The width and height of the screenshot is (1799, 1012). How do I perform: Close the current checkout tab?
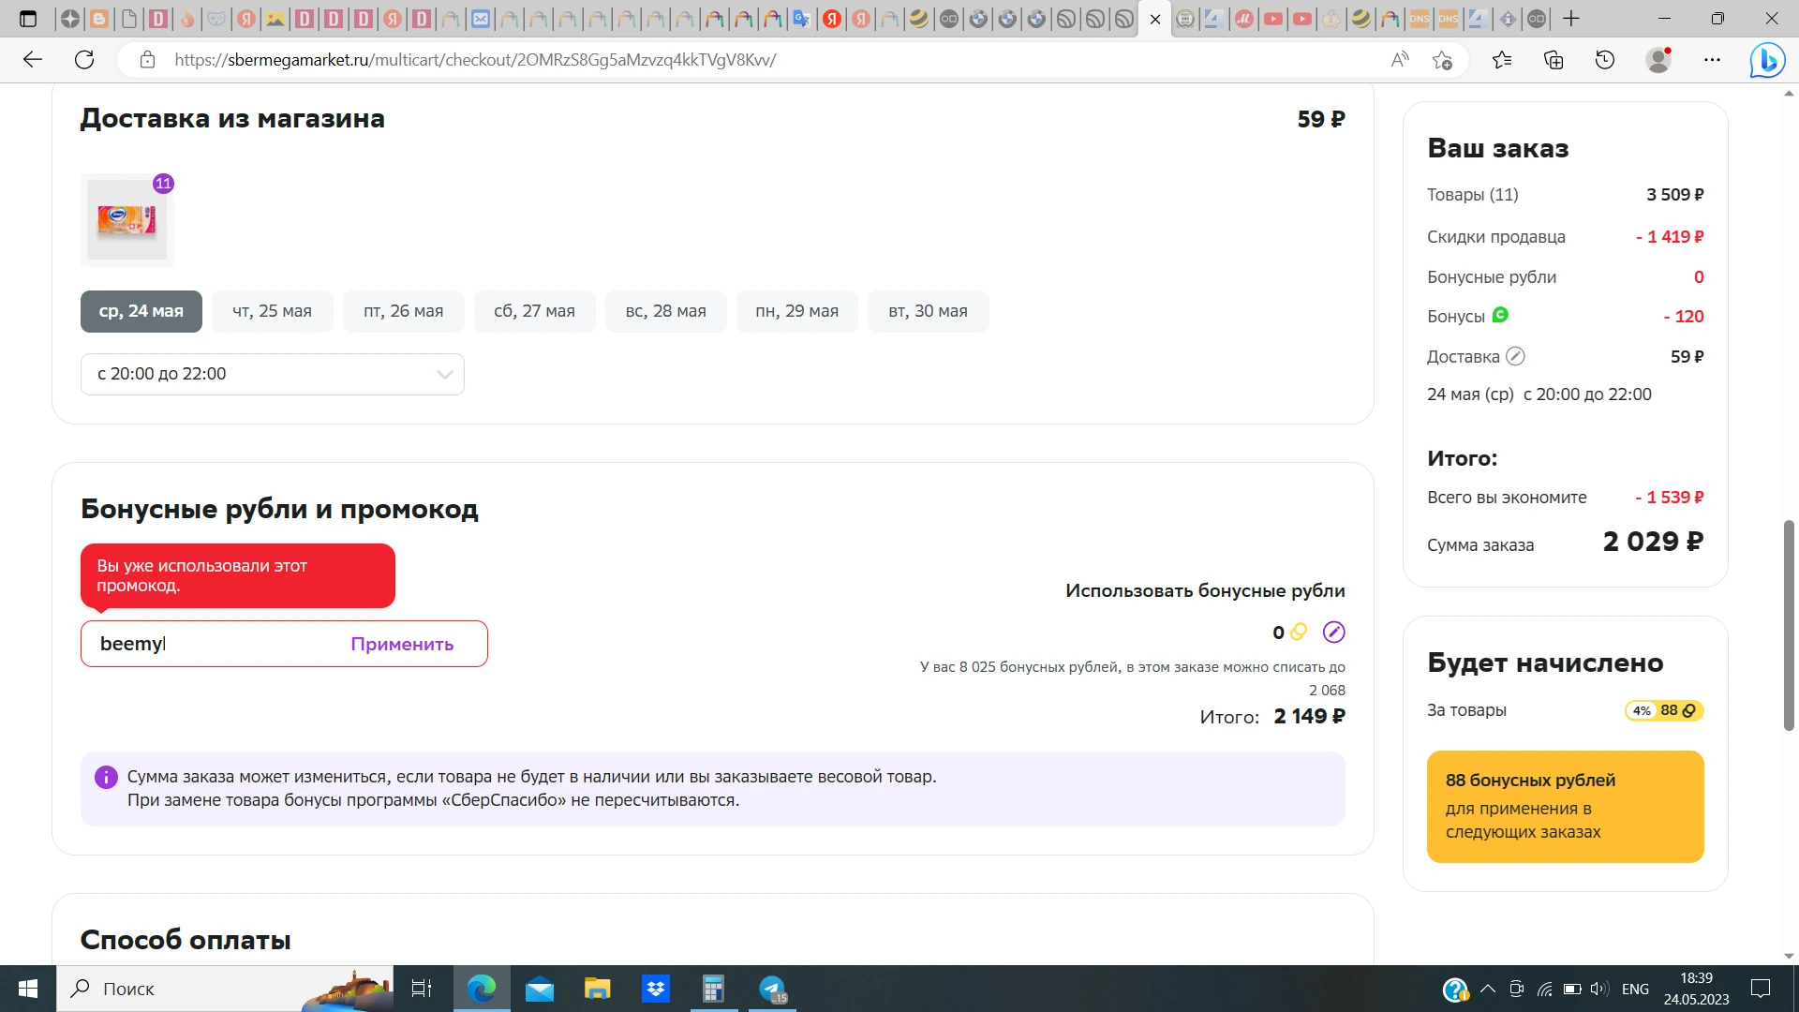1155,19
